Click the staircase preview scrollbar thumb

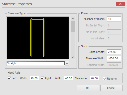(x=73, y=26)
